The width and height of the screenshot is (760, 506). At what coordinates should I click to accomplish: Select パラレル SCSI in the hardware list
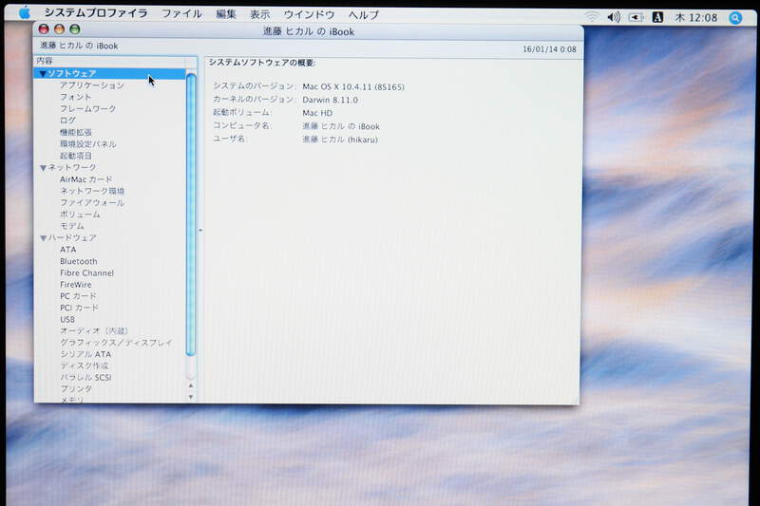[x=85, y=377]
